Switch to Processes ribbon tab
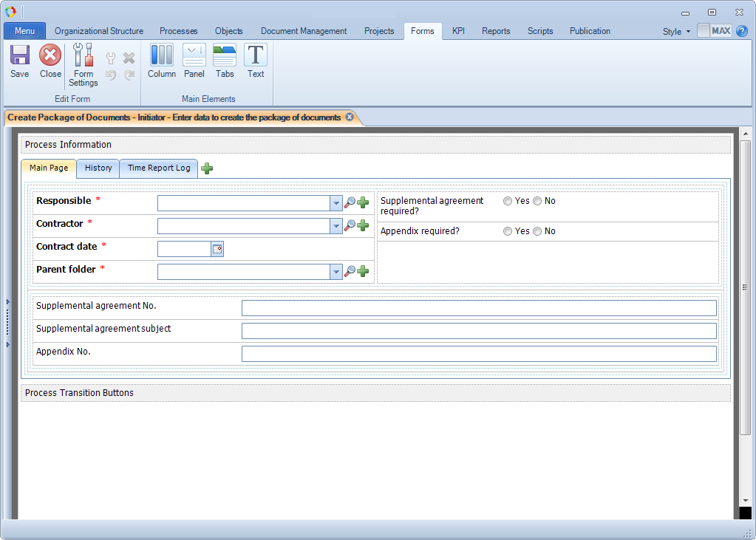 click(x=178, y=31)
